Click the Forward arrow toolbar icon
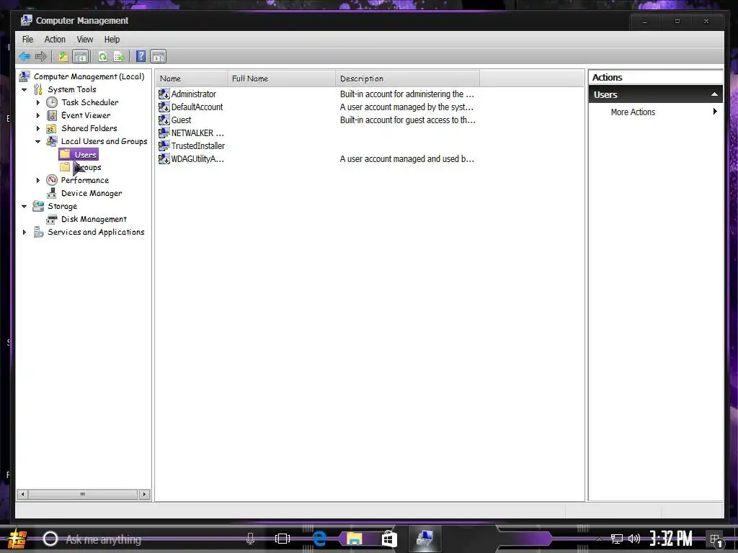The height and width of the screenshot is (553, 738). (x=41, y=57)
